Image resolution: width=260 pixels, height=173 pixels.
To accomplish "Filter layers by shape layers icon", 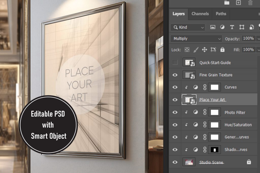I will tap(242, 27).
